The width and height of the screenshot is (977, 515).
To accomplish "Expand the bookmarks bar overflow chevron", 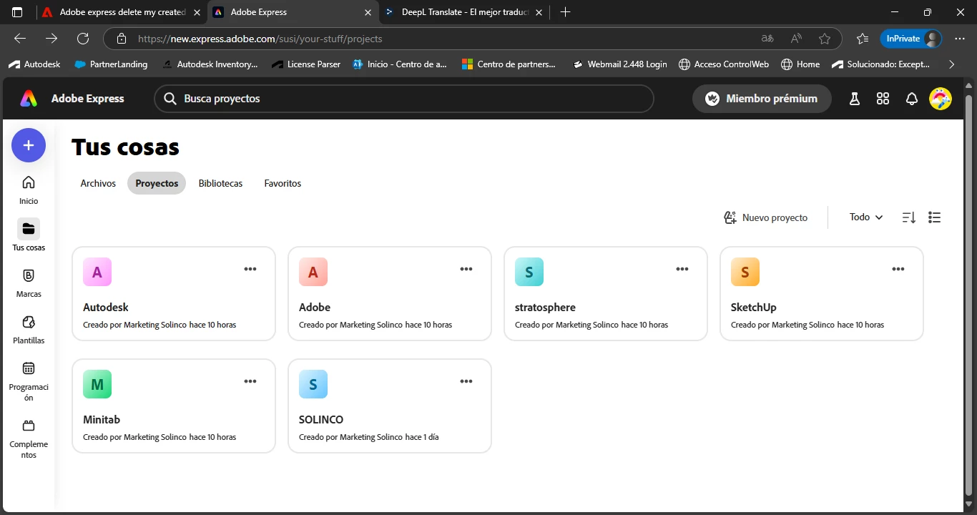I will 951,64.
